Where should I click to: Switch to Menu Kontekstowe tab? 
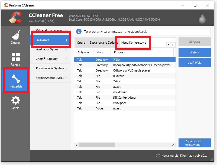[134, 43]
